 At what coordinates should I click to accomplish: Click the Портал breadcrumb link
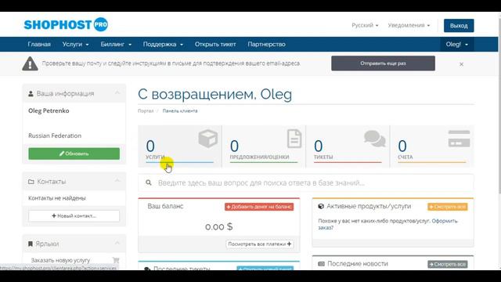pyautogui.click(x=146, y=111)
